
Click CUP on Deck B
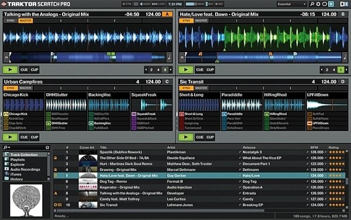coord(210,70)
